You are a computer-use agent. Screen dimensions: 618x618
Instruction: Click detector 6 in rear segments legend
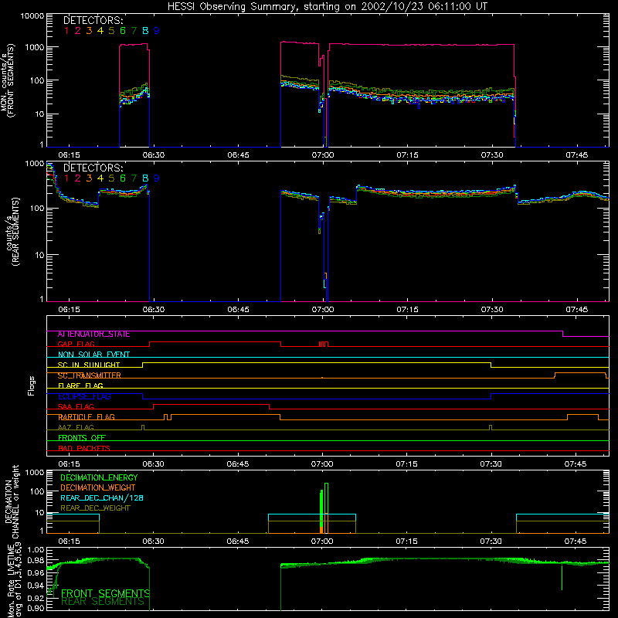123,178
